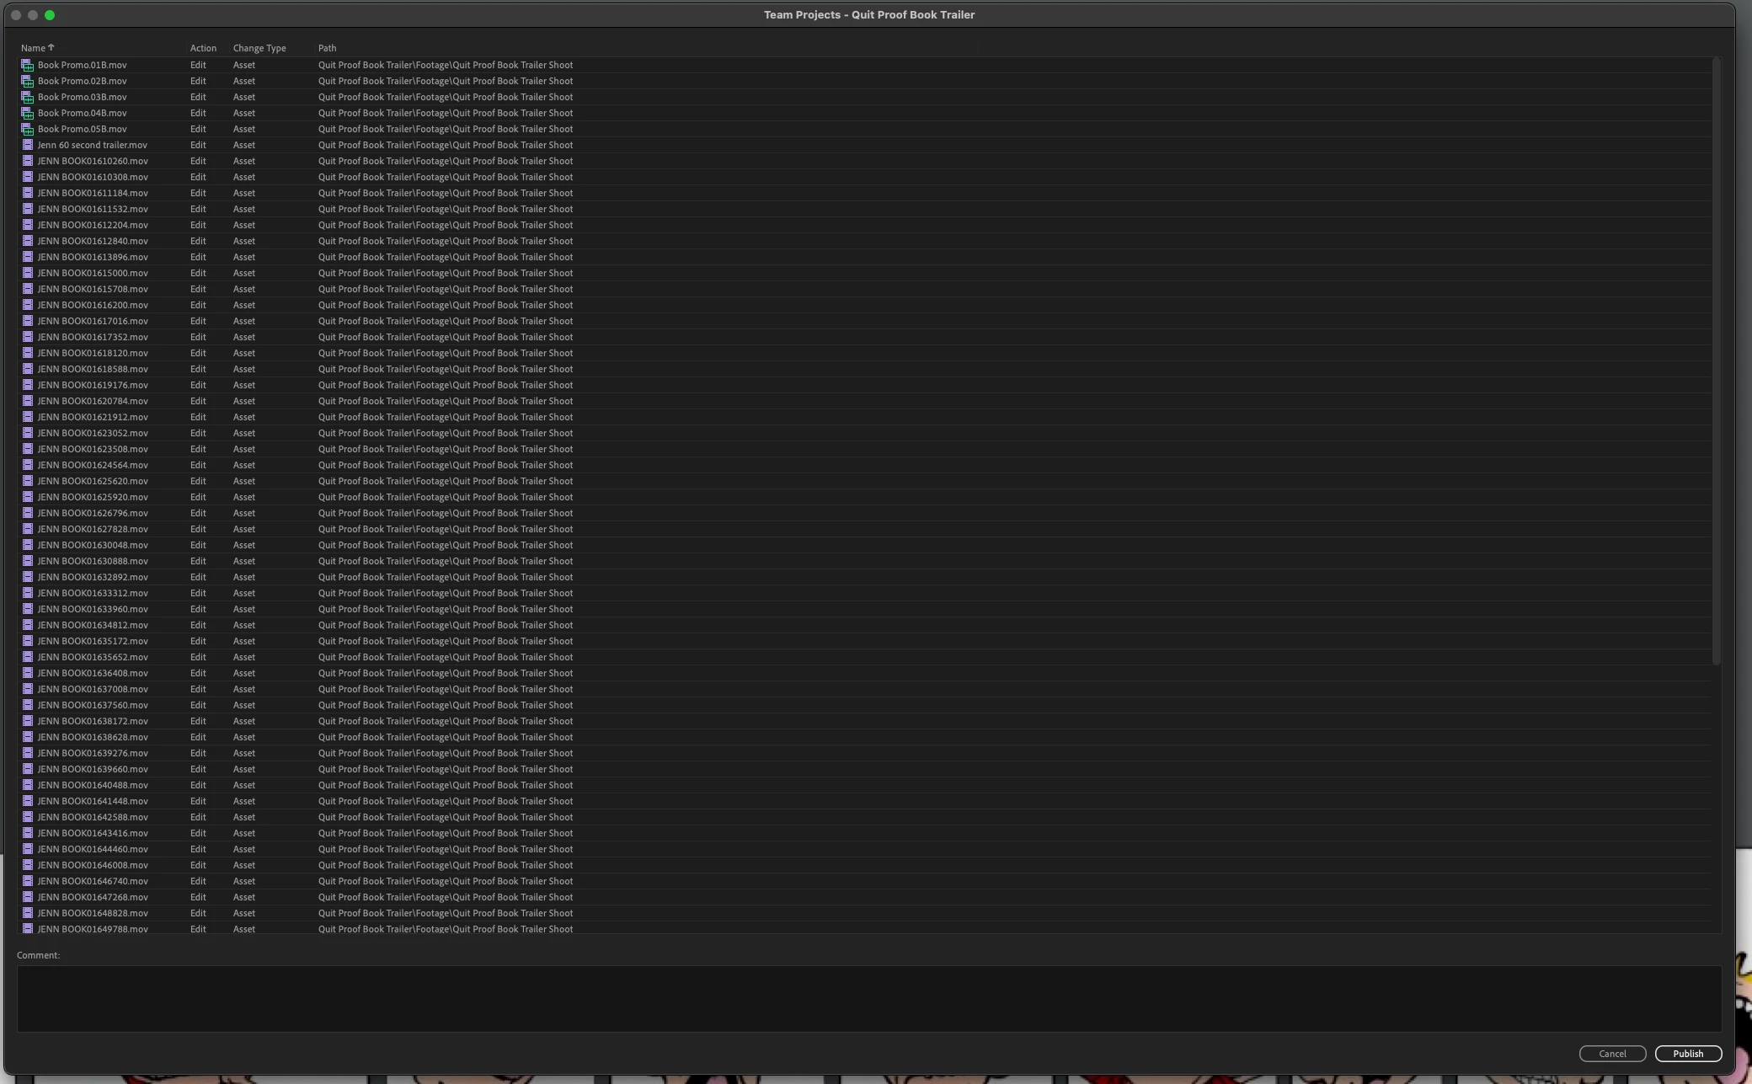Sort list by the Name column header
Viewport: 1752px width, 1084px height.
click(x=34, y=48)
